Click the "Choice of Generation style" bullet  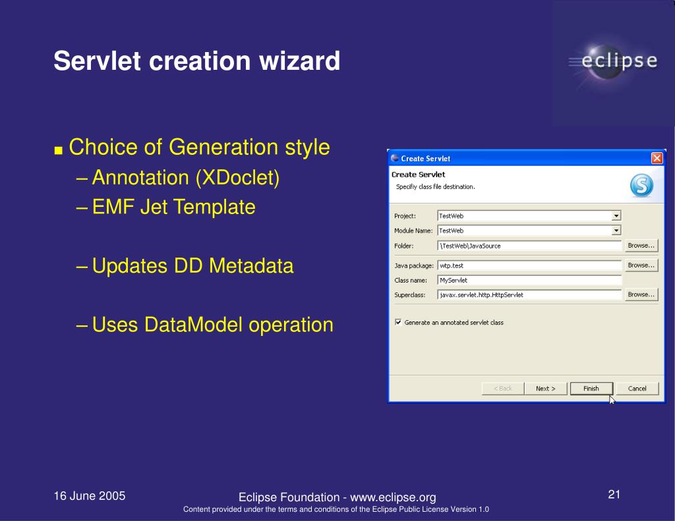pos(199,147)
